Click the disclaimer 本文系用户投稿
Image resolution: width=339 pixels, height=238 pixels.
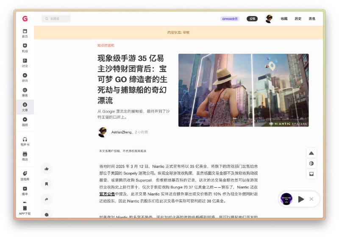(x=123, y=151)
